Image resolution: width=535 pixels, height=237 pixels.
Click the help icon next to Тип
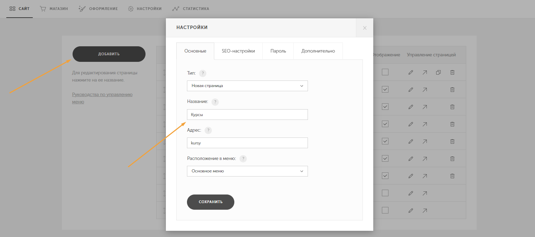[x=203, y=73]
